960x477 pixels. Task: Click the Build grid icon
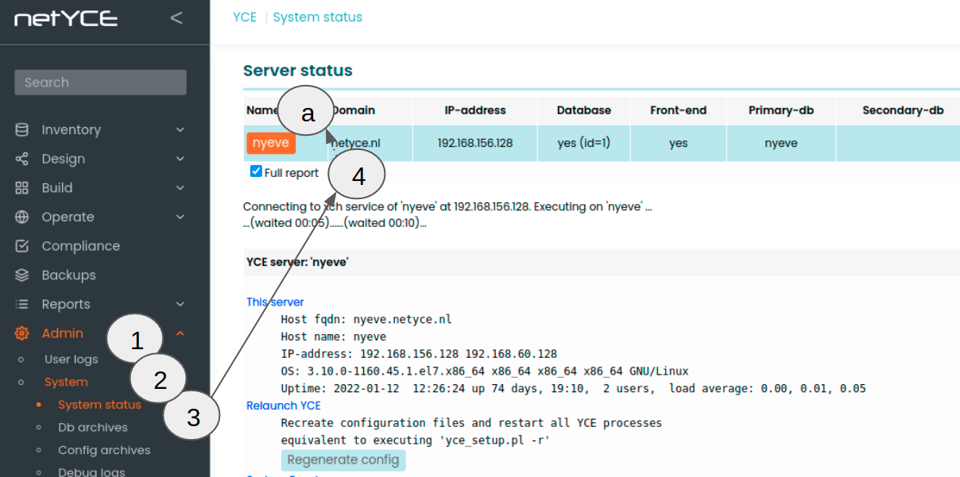coord(22,188)
